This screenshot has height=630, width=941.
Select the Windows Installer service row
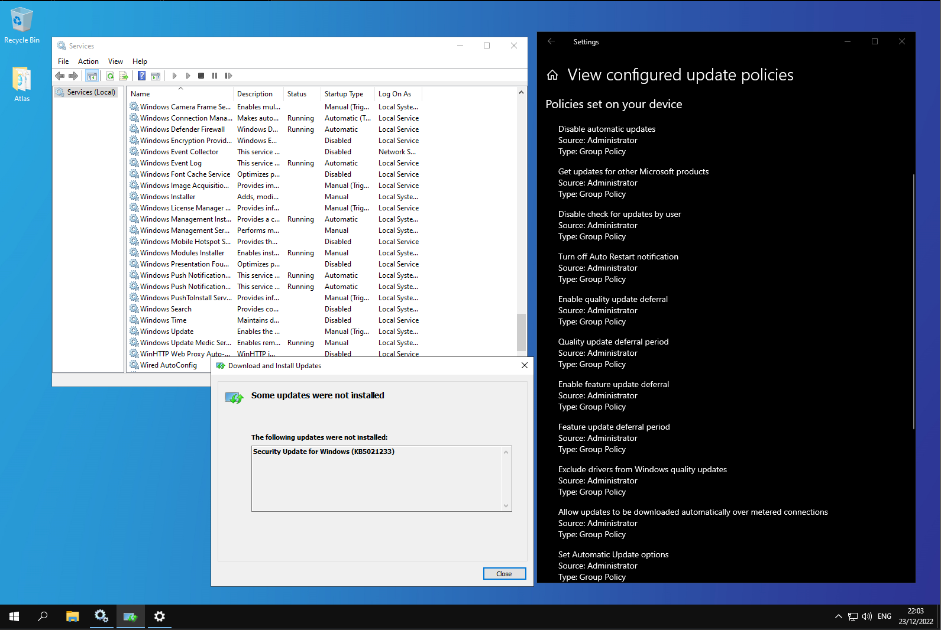coord(274,197)
